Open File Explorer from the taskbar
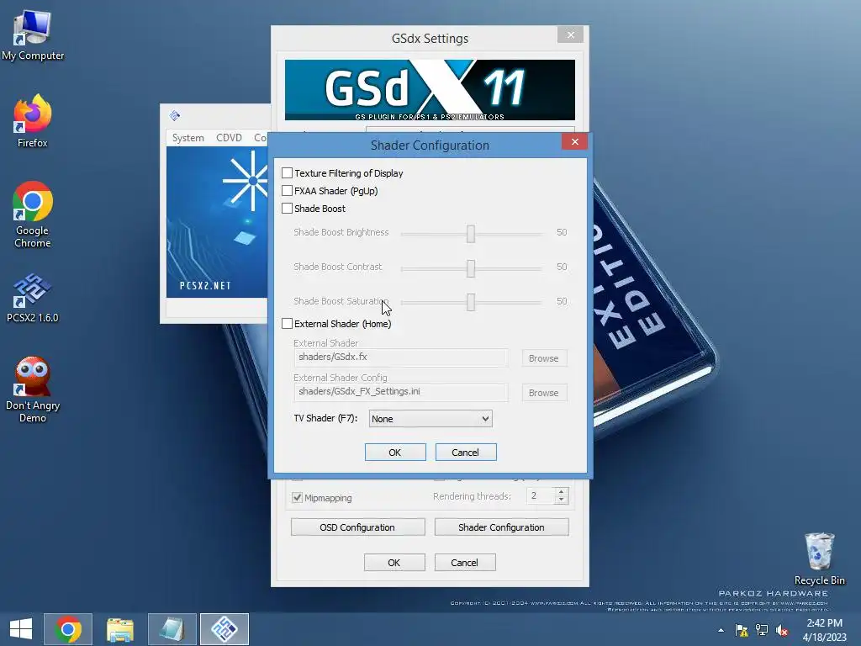Screen dimensions: 861x646 [119, 629]
